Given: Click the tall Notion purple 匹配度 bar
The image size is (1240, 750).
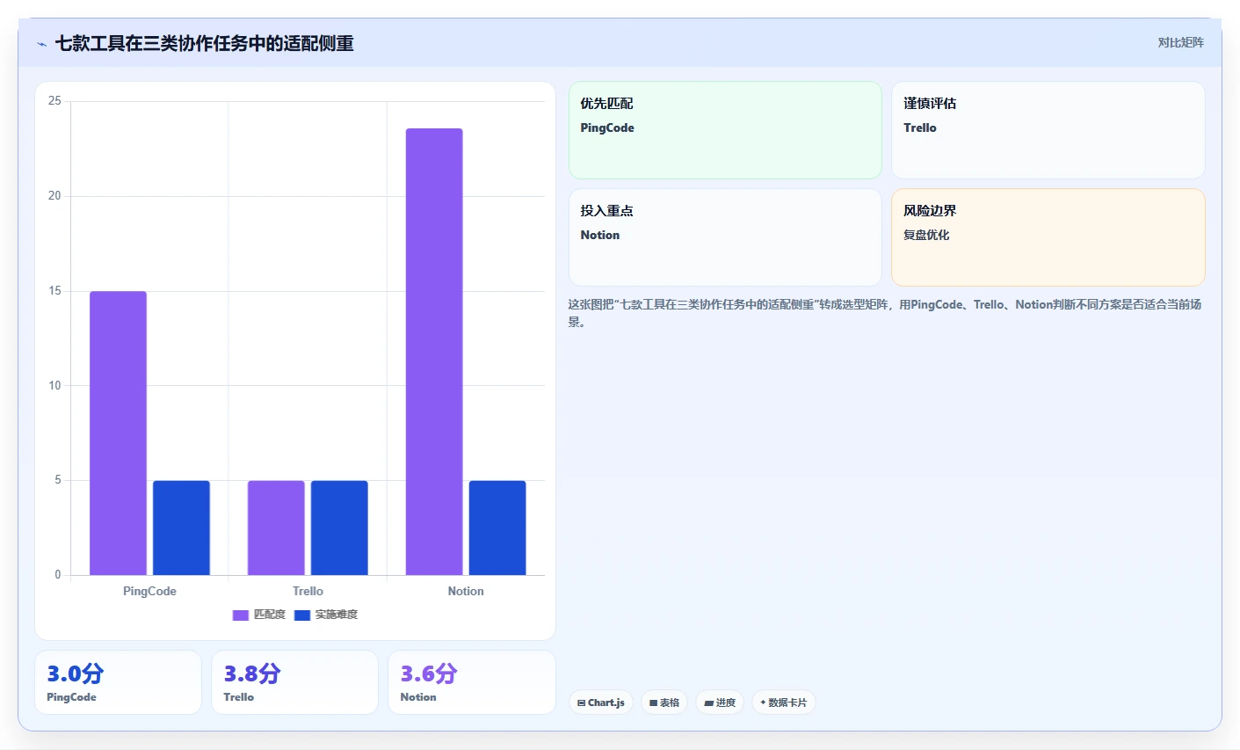Looking at the screenshot, I should coord(434,352).
